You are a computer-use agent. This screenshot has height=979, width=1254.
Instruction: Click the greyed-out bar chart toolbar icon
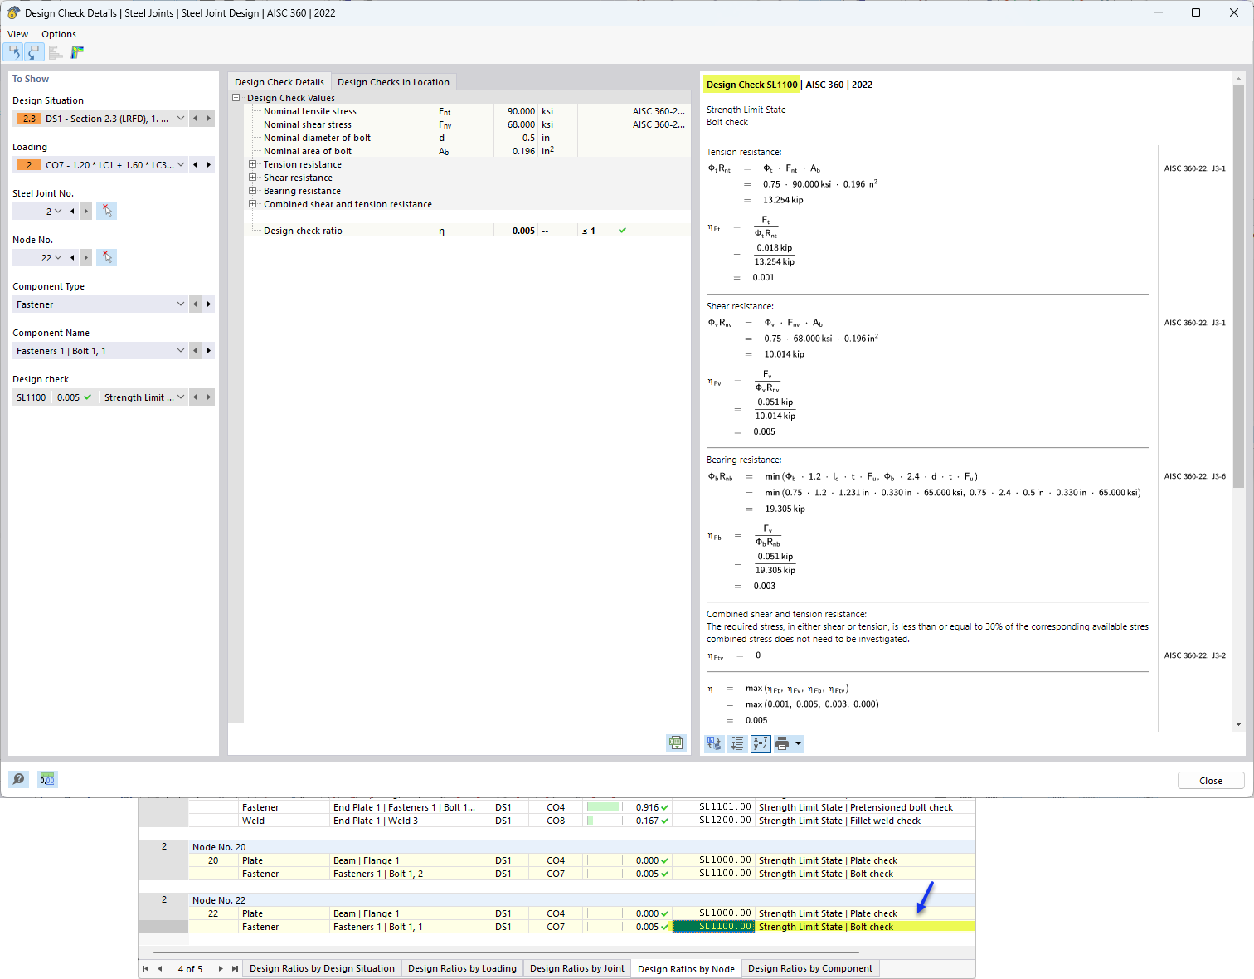56,52
